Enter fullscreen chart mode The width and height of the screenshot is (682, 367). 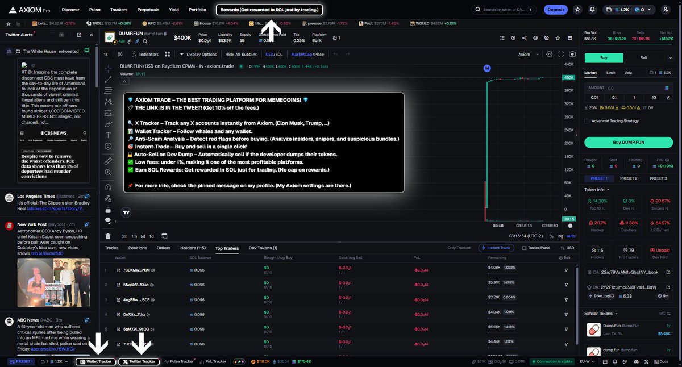coord(561,54)
